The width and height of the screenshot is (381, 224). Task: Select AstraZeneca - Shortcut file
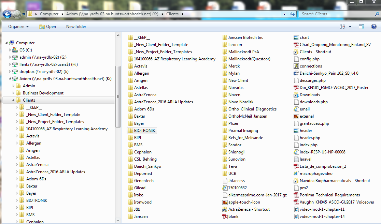tap(246, 209)
